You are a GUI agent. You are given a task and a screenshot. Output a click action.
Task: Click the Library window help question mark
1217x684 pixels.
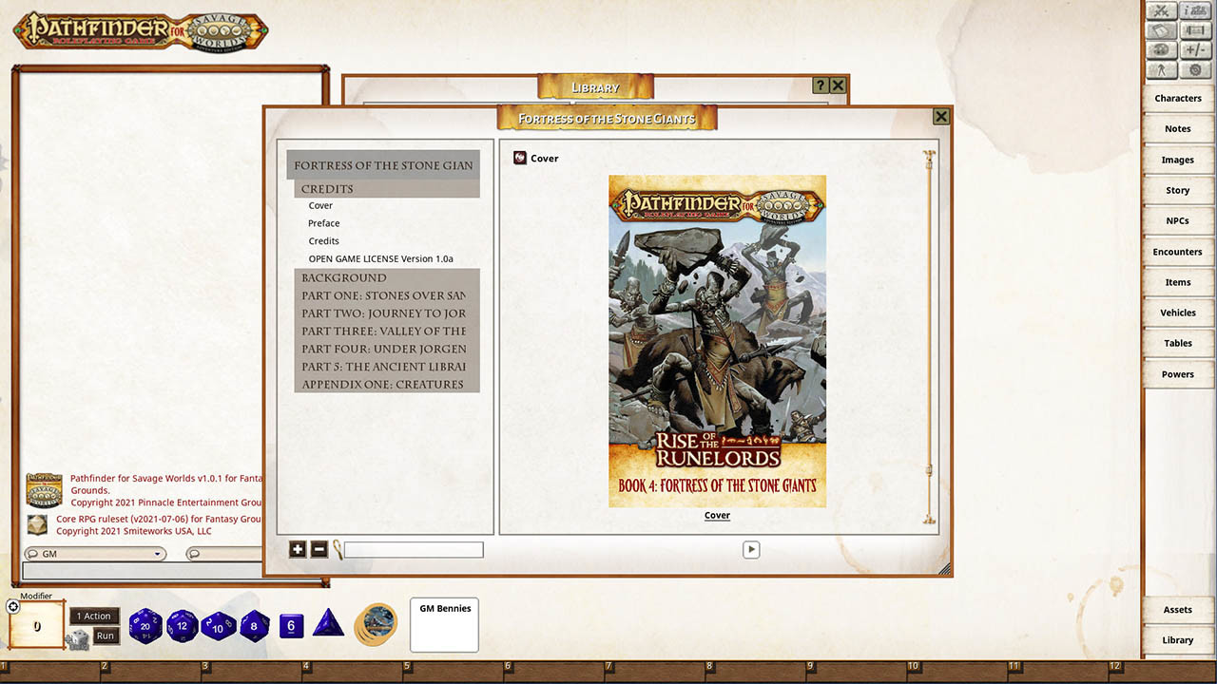(x=821, y=85)
